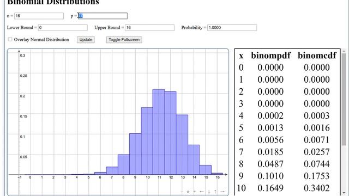Pan graph up with the up arrow icon

pyautogui.click(x=215, y=192)
